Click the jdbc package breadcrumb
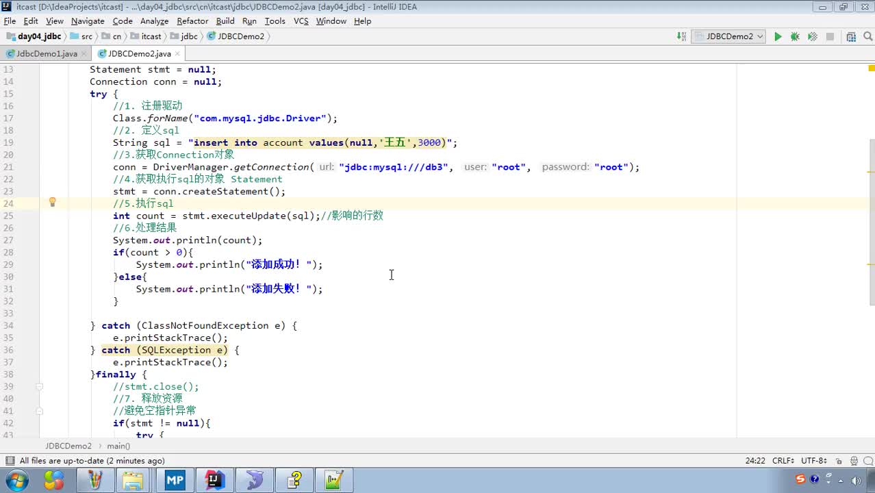This screenshot has width=875, height=493. pos(184,36)
